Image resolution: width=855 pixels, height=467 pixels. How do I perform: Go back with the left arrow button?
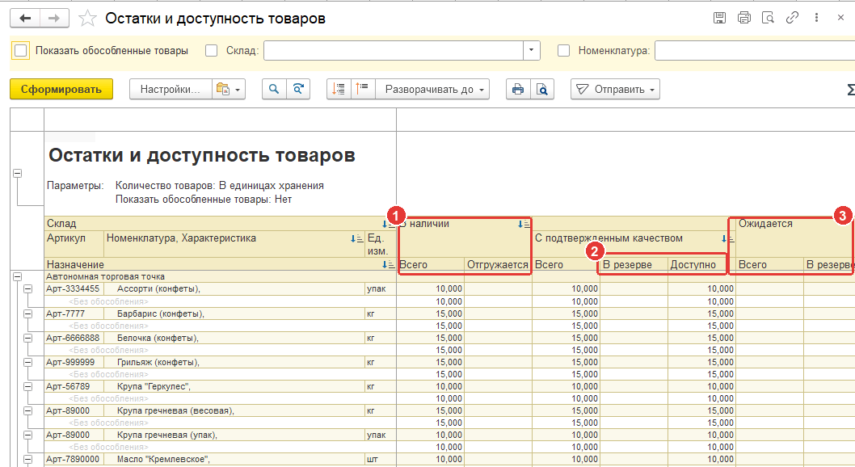[x=25, y=19]
